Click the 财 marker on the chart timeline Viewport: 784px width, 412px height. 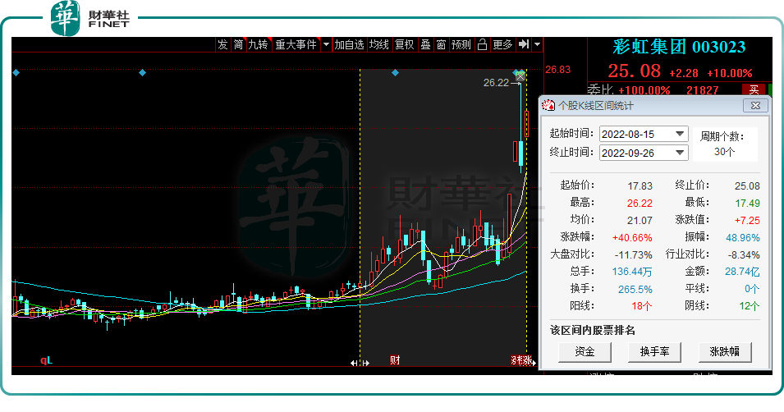coord(395,360)
